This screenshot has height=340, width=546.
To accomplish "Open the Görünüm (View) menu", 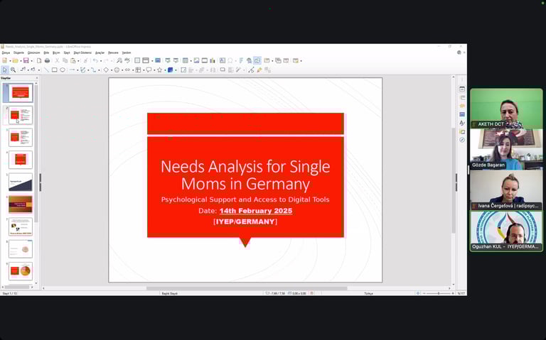I will tap(34, 53).
